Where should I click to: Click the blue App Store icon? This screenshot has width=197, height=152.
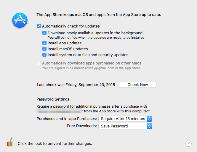pyautogui.click(x=20, y=20)
